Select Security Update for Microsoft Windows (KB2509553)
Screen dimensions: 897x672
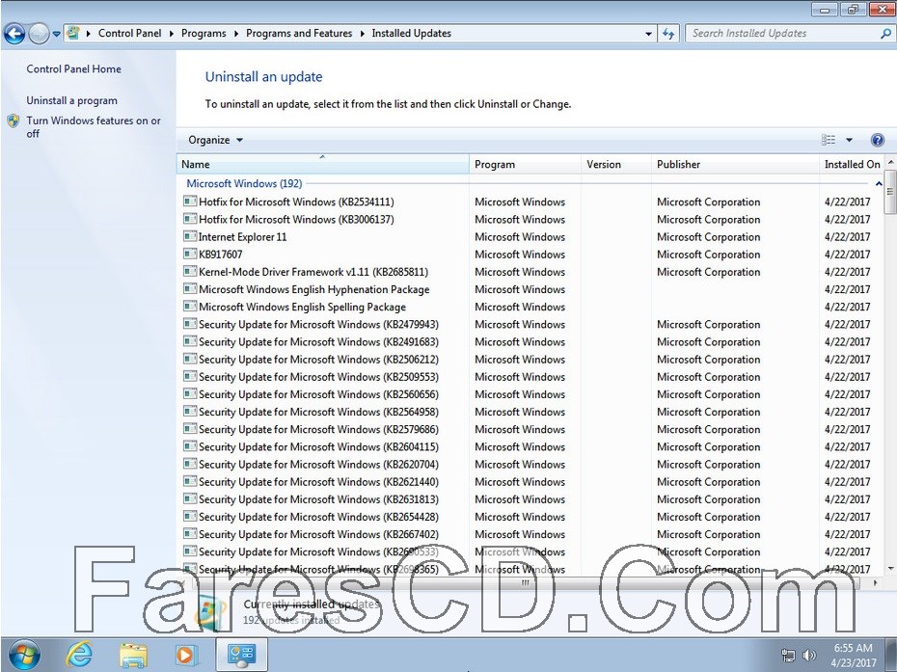point(318,377)
